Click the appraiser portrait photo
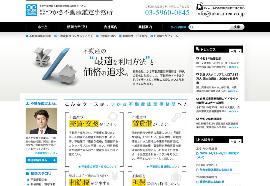 click(41, 121)
